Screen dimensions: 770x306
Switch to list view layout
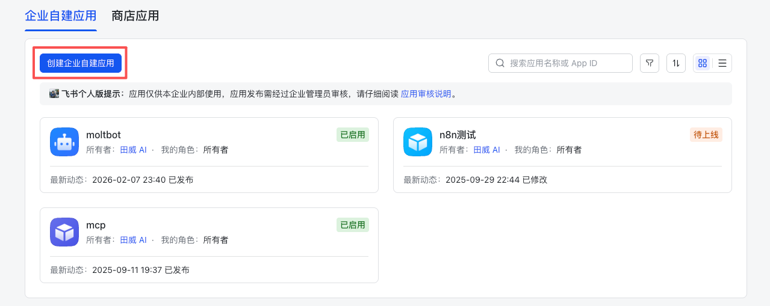tap(722, 63)
